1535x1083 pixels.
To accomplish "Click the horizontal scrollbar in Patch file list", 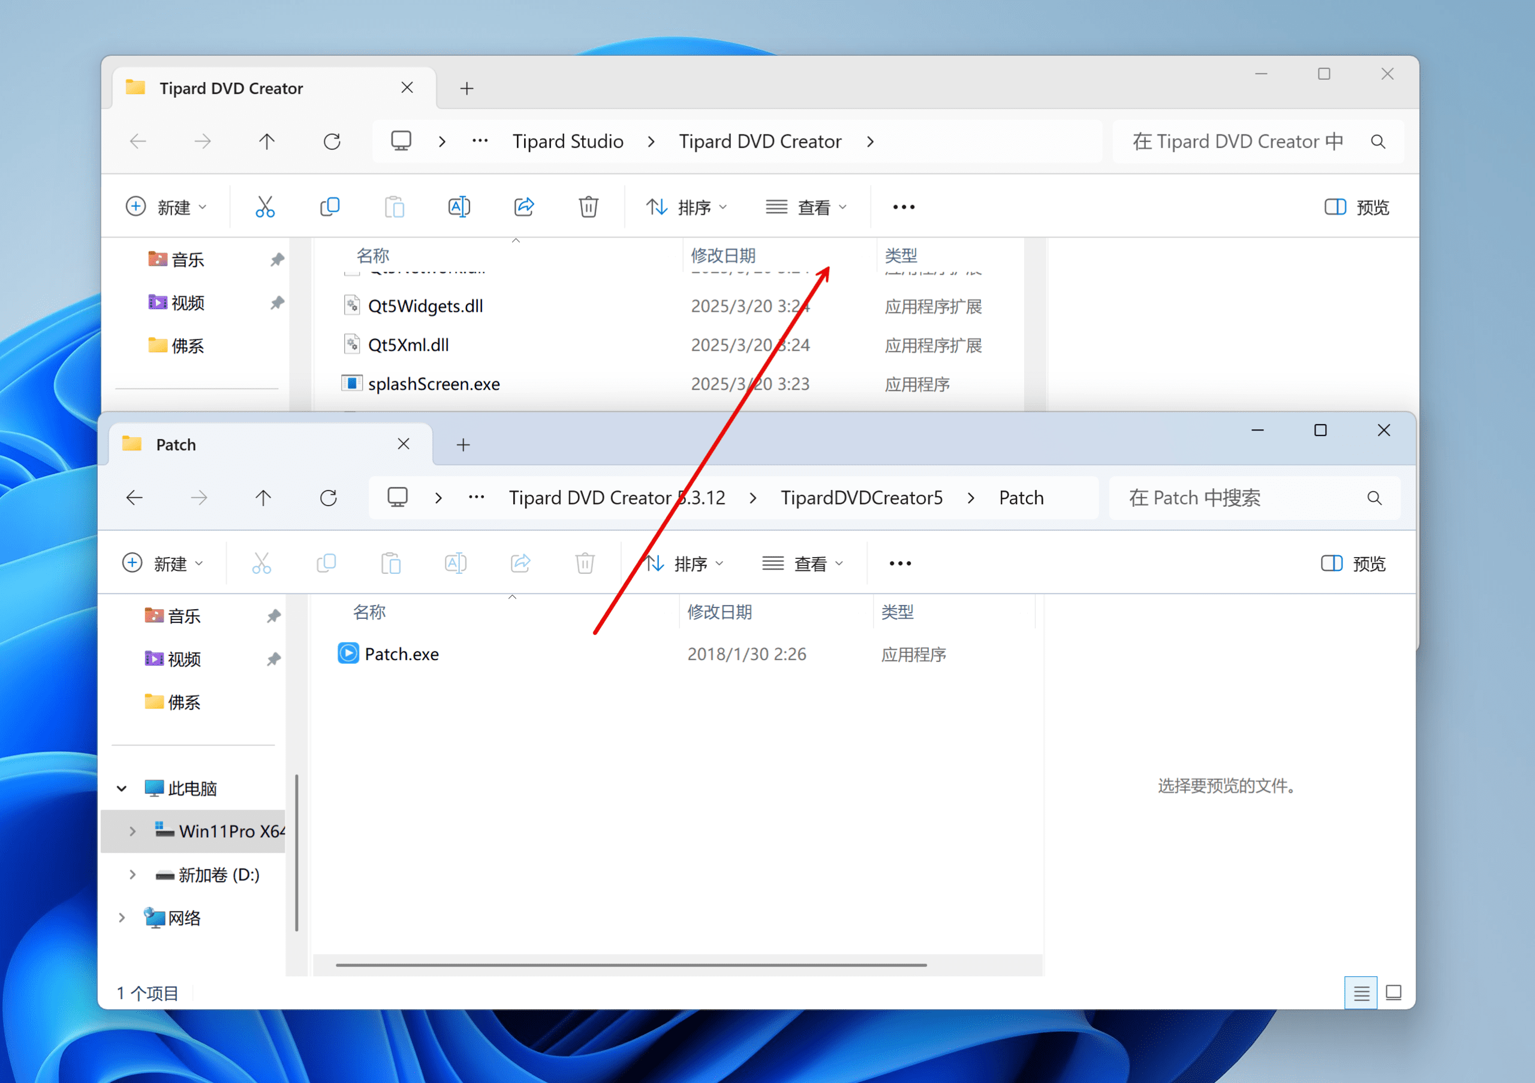I will 630,965.
